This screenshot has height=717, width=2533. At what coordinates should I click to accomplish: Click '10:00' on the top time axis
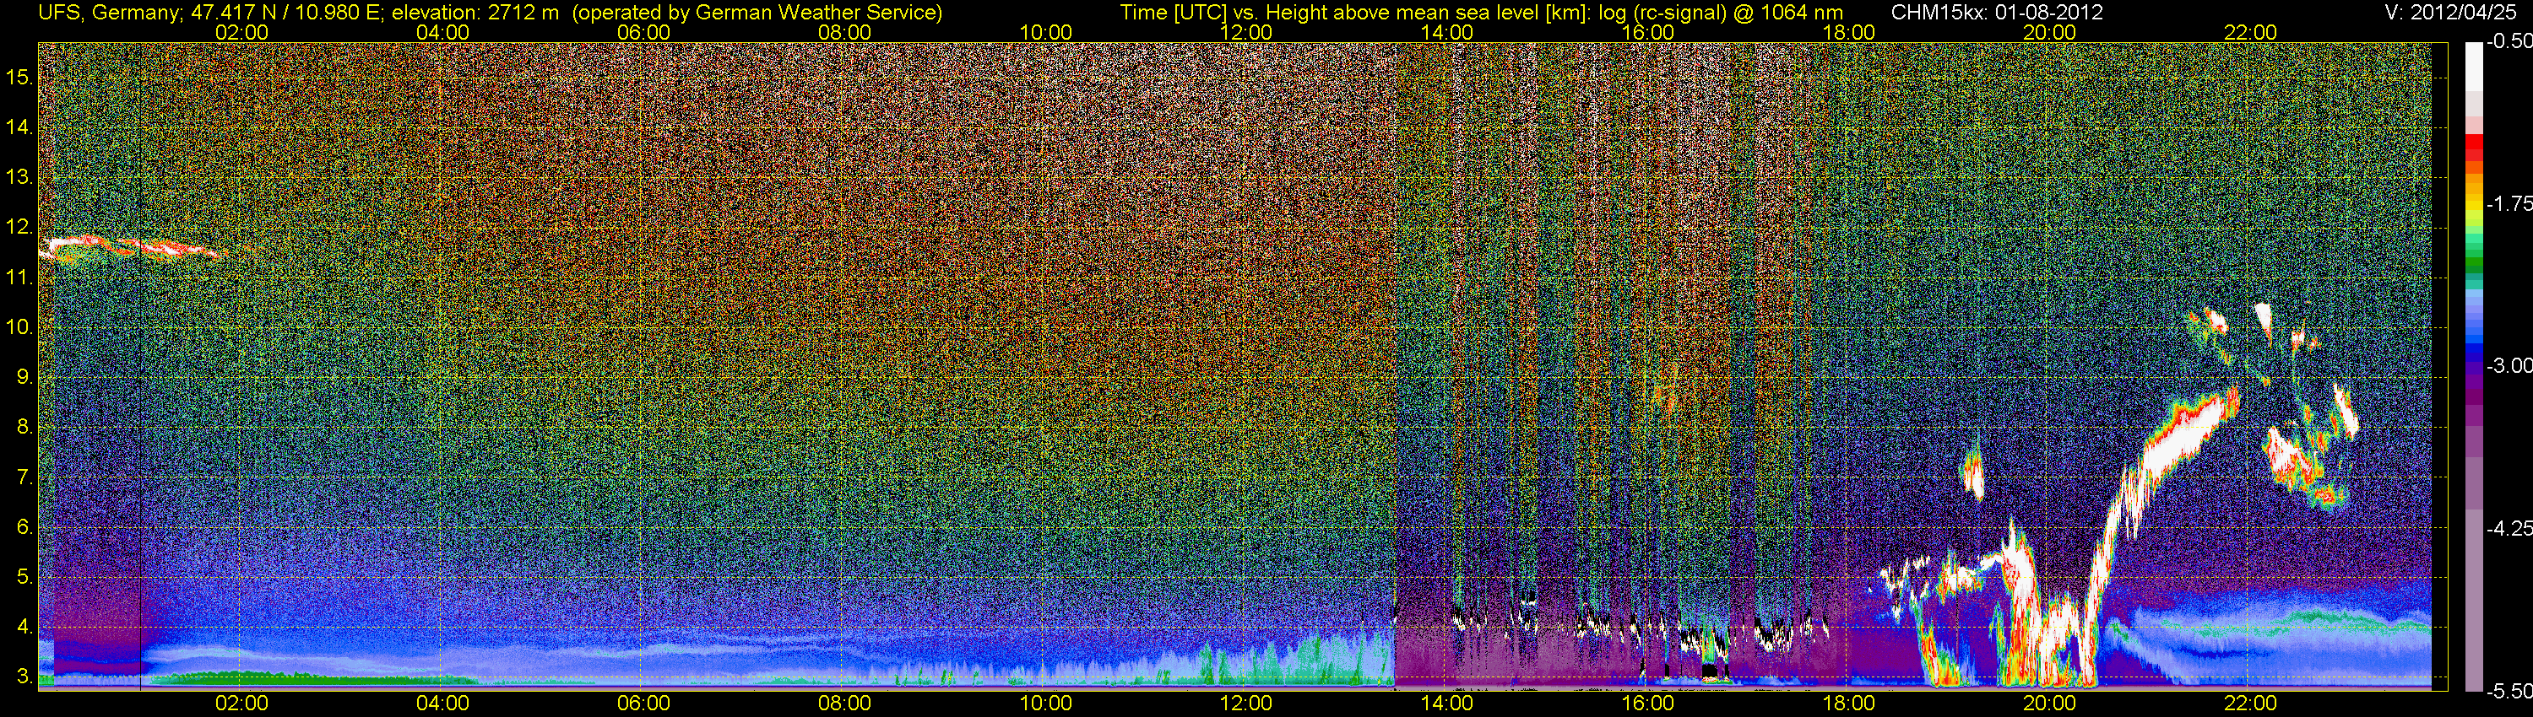(1045, 32)
